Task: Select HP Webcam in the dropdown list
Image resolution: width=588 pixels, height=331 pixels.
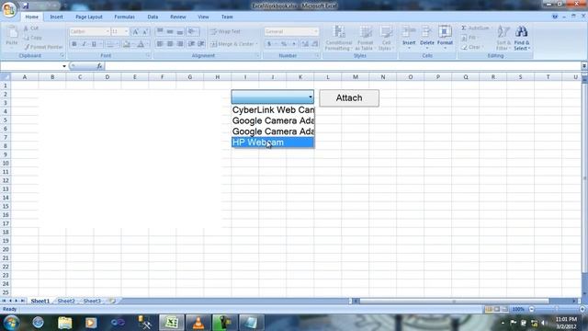Action: (x=273, y=143)
